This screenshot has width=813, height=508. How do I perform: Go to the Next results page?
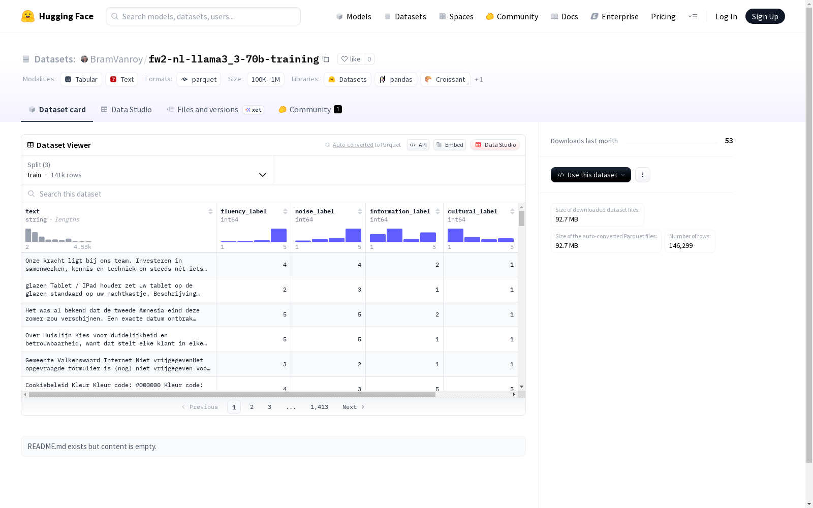[354, 407]
